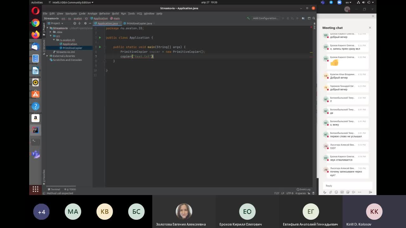Run Application class from gutter arrow

[100, 38]
